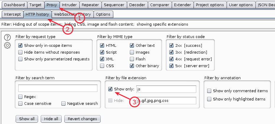The height and width of the screenshot is (124, 275).
Task: Enable Regex search option
Action: (x=21, y=97)
